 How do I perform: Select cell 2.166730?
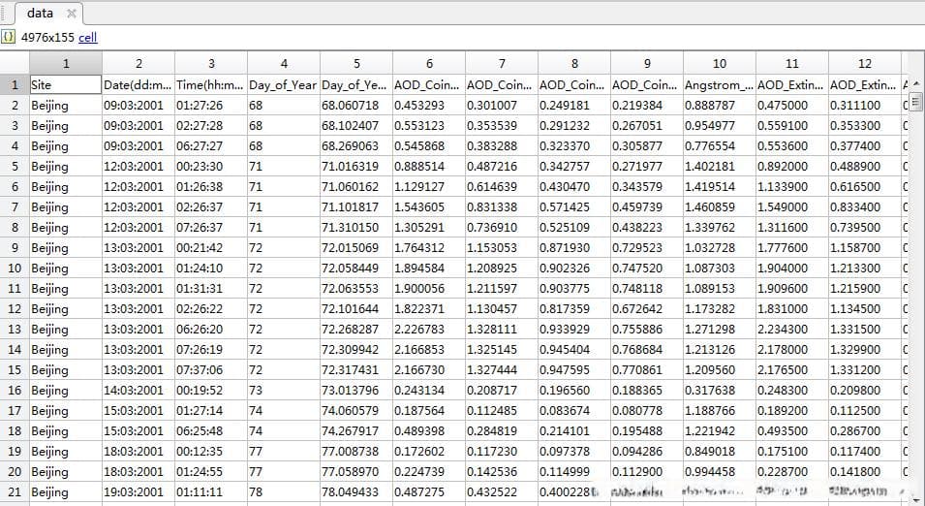[x=429, y=369]
